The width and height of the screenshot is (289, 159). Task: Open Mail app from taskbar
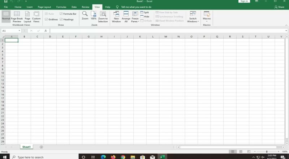point(152,157)
